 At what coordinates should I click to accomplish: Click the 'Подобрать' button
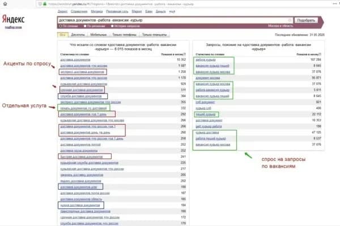[x=306, y=20]
